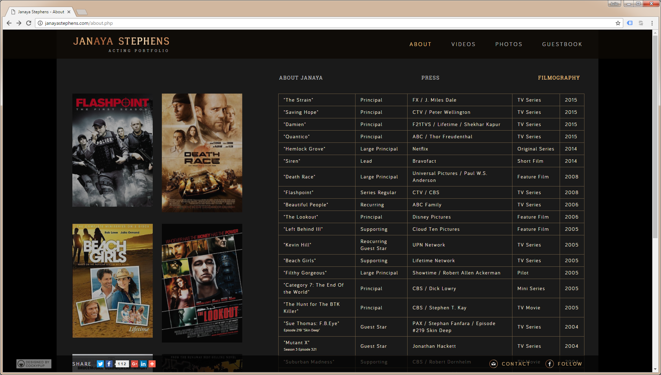Click the Follow Facebook circle icon
Image resolution: width=661 pixels, height=375 pixels.
(549, 364)
